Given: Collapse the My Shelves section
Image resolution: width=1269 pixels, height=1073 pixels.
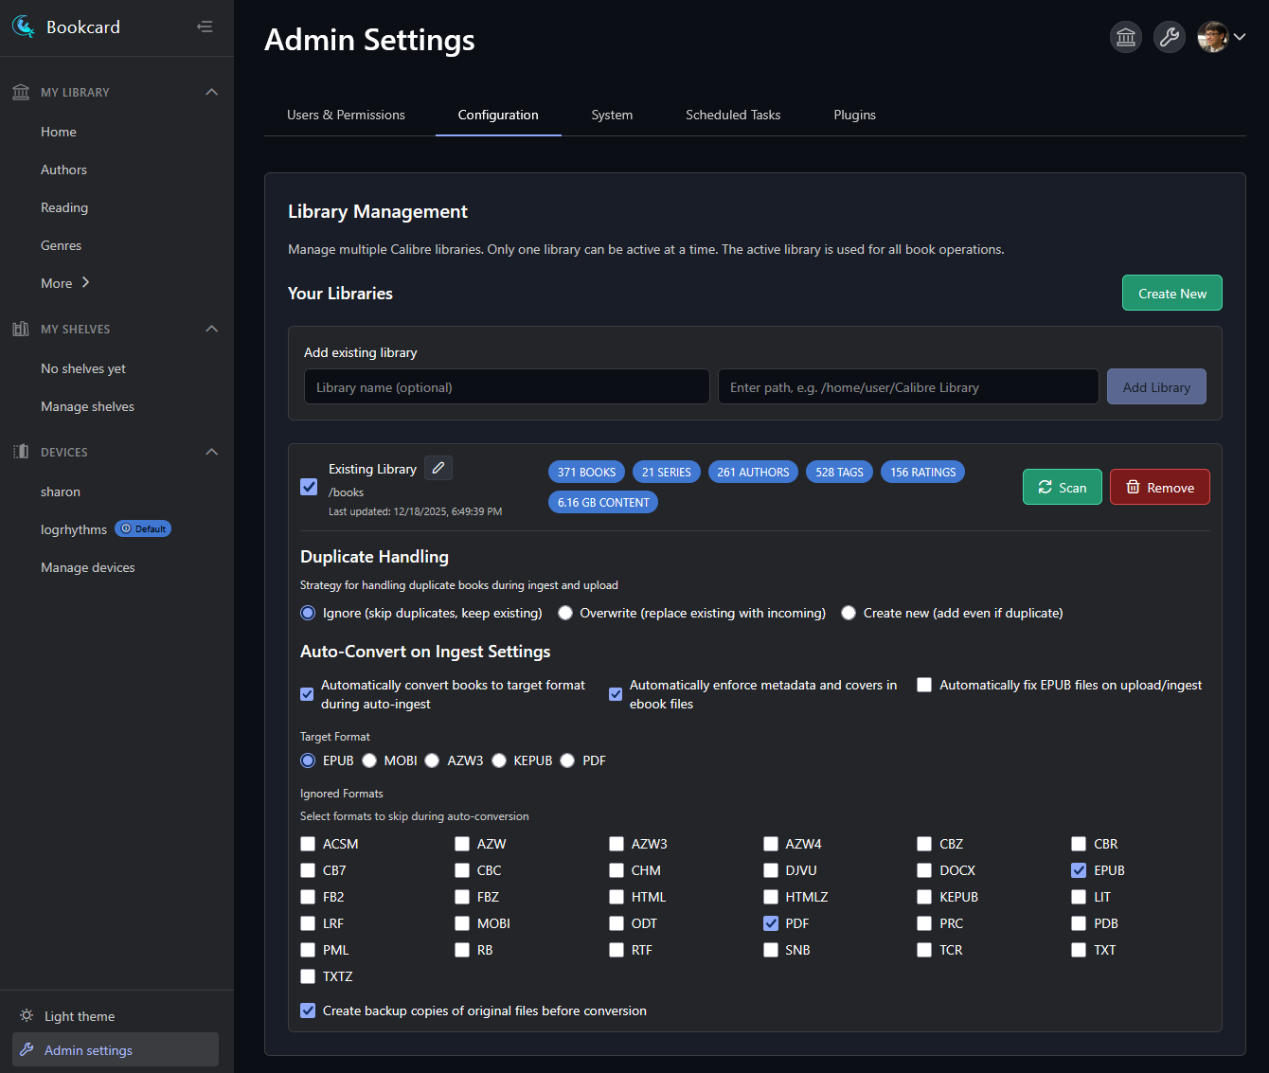Looking at the screenshot, I should point(212,329).
